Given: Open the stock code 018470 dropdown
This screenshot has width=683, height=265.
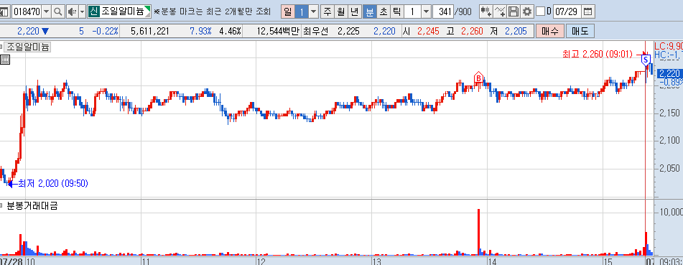Looking at the screenshot, I should pyautogui.click(x=47, y=11).
